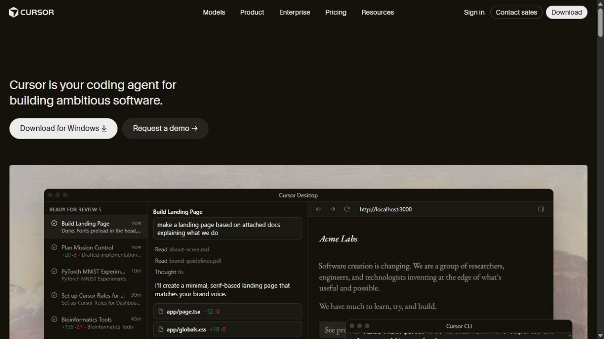Click the http://localhost:3000 address field
604x339 pixels.
tap(385, 209)
